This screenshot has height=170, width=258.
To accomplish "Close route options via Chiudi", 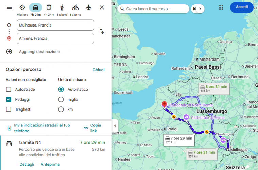I will pyautogui.click(x=99, y=70).
